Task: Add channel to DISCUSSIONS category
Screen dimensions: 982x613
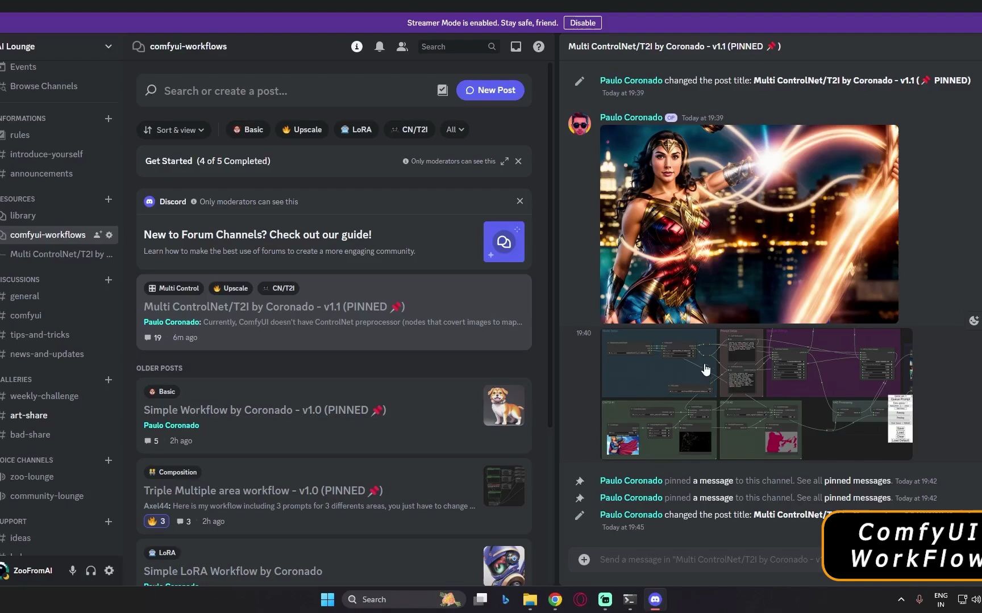Action: tap(108, 280)
